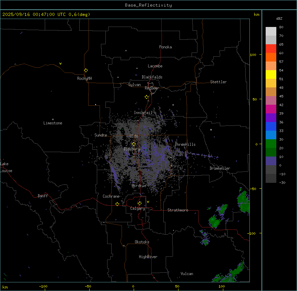Click the Sylvan label
This screenshot has height=291, width=297.
(x=134, y=85)
